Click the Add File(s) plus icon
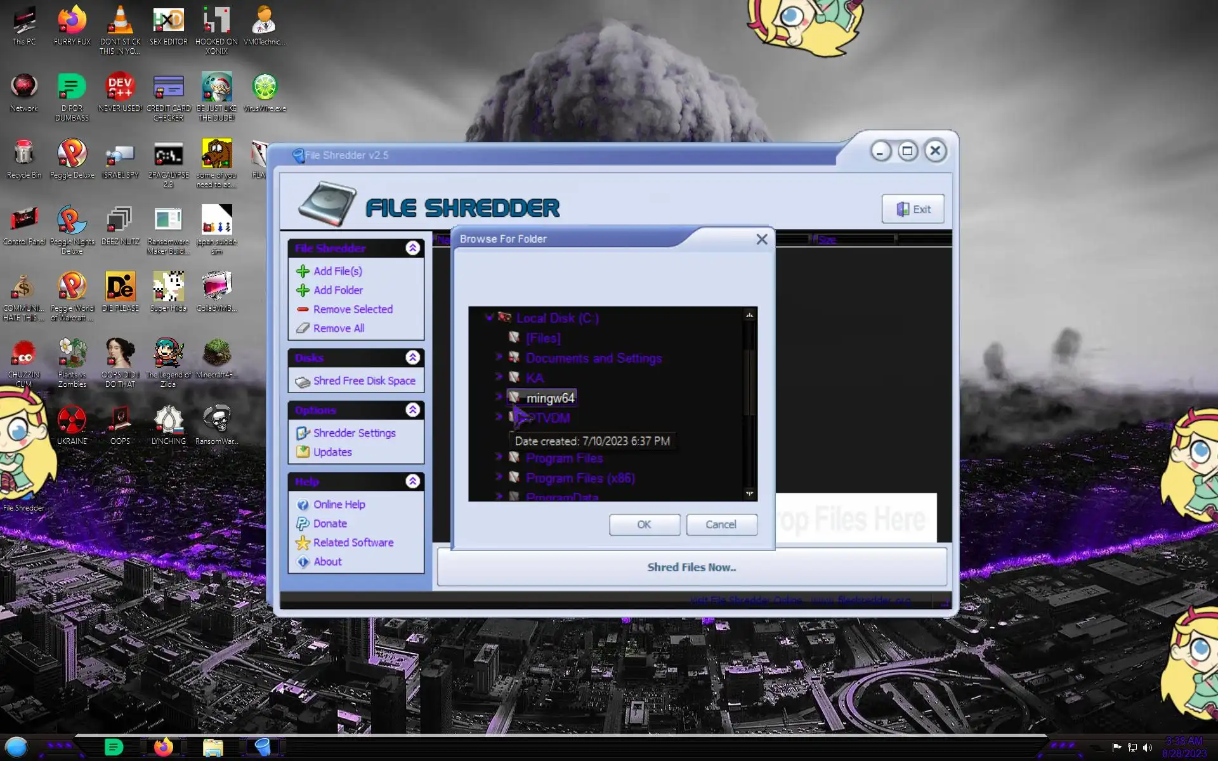Image resolution: width=1218 pixels, height=761 pixels. (303, 271)
